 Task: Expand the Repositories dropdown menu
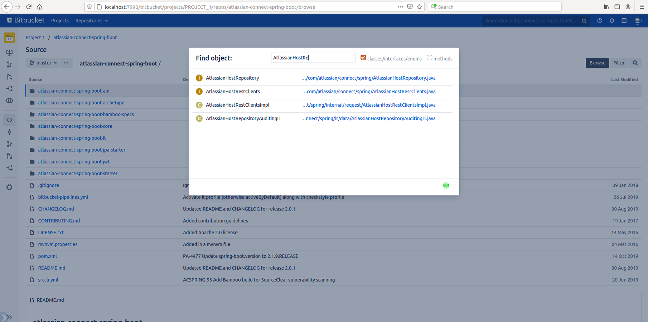91,21
